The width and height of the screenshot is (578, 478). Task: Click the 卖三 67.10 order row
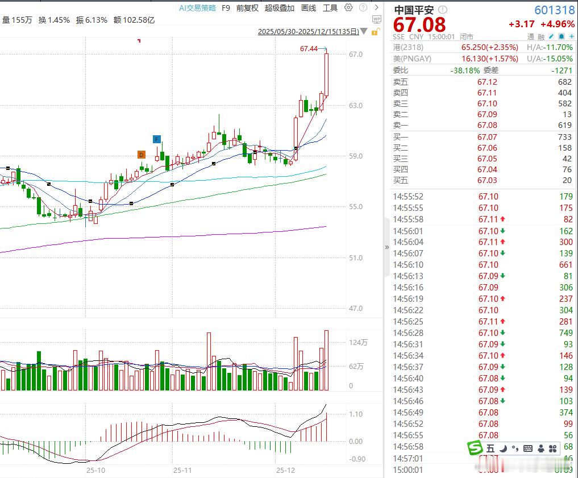483,103
